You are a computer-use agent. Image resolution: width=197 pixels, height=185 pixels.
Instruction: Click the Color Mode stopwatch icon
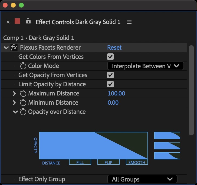coord(23,66)
